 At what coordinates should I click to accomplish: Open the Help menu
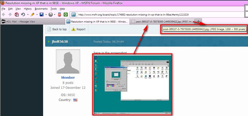[62, 9]
